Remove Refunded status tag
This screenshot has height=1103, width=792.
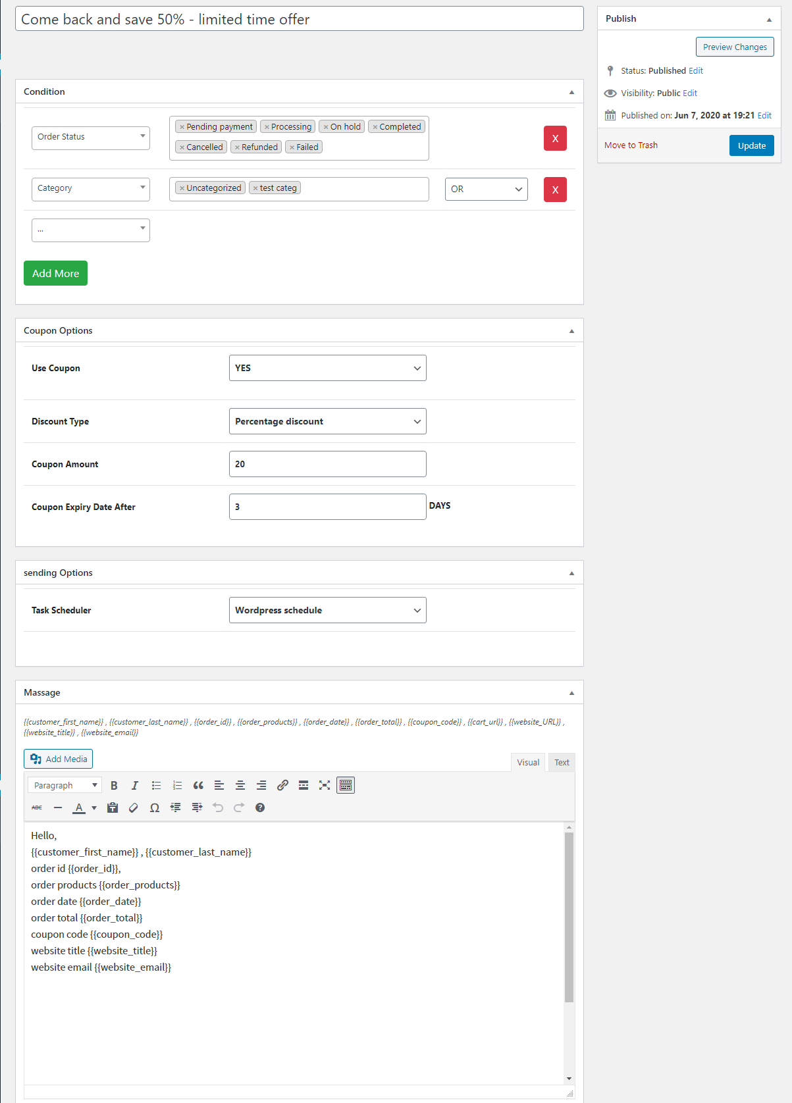click(237, 147)
